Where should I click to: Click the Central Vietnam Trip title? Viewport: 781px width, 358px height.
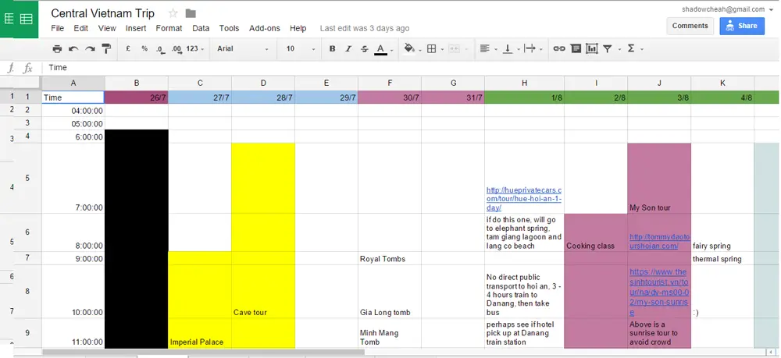(x=102, y=13)
